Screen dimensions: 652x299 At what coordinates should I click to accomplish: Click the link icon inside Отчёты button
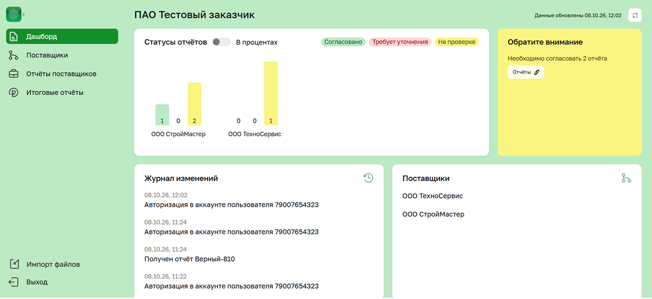point(537,72)
